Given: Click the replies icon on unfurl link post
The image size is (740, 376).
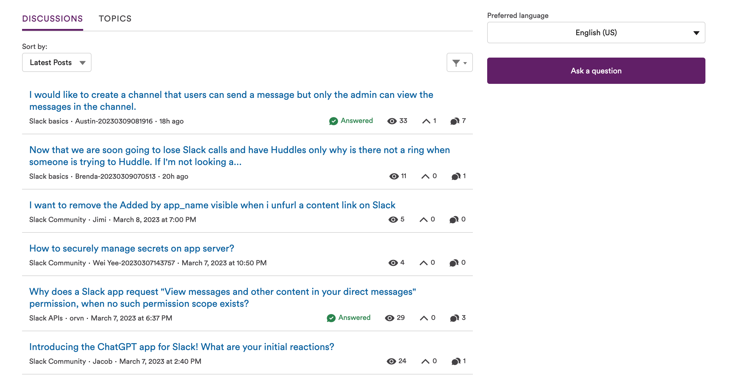Looking at the screenshot, I should [454, 220].
